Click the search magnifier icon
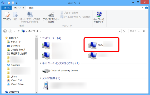Viewport: 150px width, 95px height. (144, 31)
